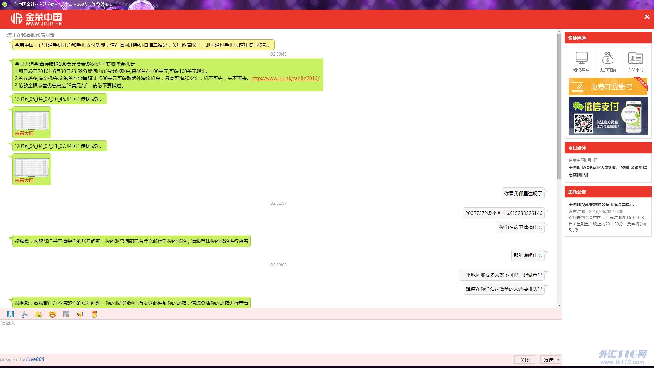Click the 您正在和客服代表对话 status text
This screenshot has height=368, width=654.
point(31,35)
